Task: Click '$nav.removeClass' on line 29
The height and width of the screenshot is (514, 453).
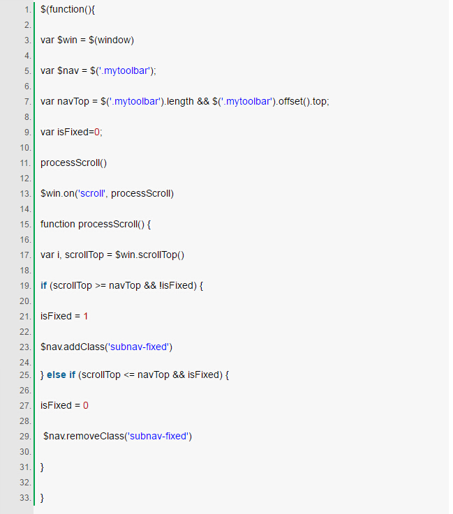Action: tap(84, 437)
